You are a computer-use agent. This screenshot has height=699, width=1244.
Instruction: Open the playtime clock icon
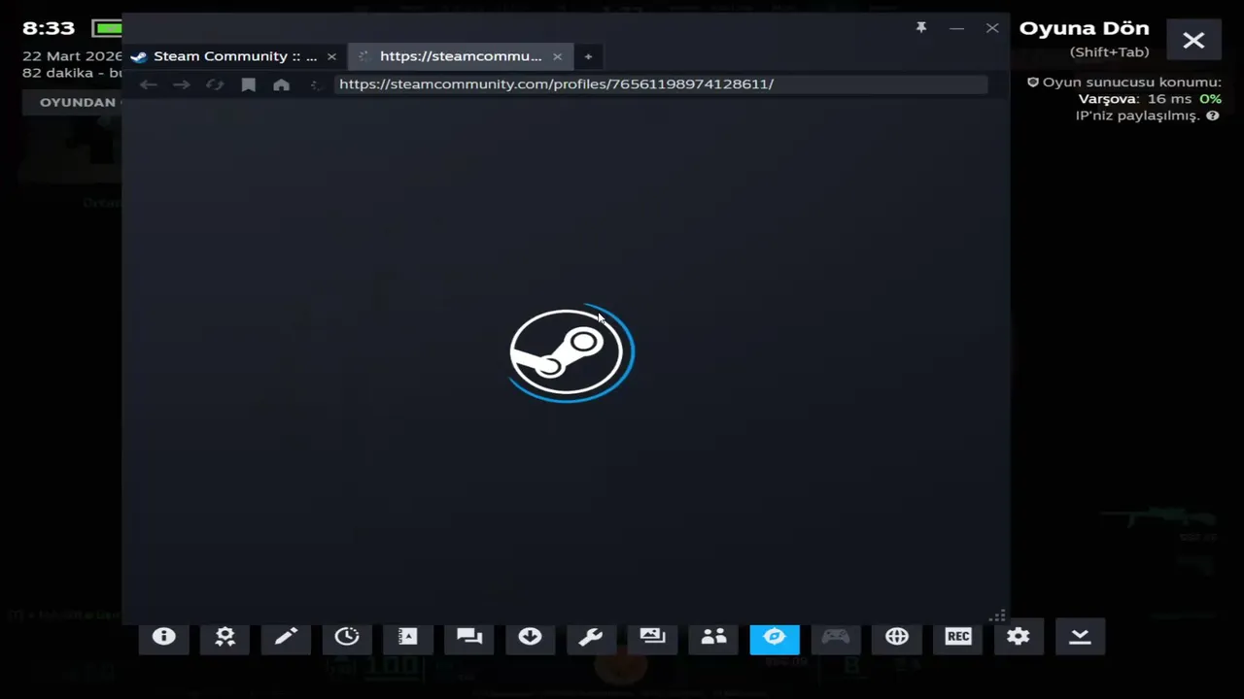pyautogui.click(x=347, y=637)
